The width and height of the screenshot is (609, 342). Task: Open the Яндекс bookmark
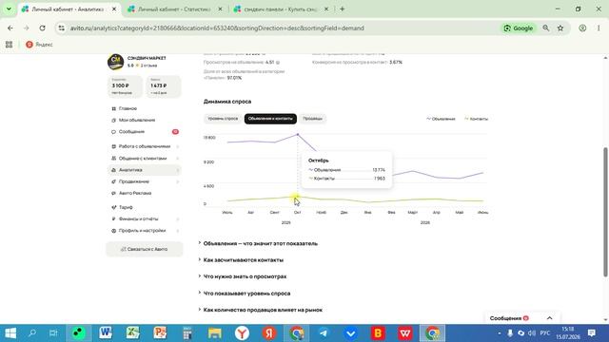click(39, 45)
